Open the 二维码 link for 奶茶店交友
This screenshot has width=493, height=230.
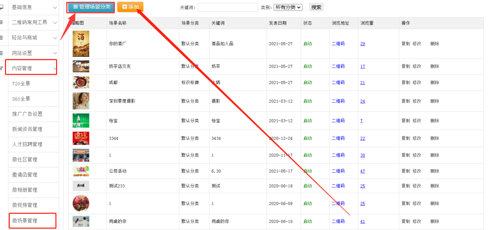[x=338, y=66]
